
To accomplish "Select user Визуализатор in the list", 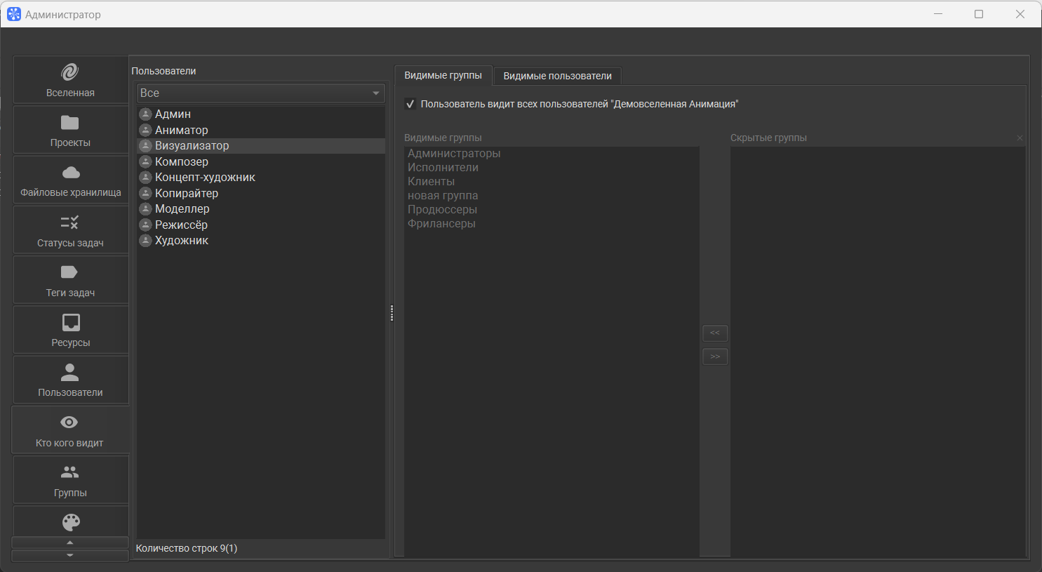I will pyautogui.click(x=261, y=145).
